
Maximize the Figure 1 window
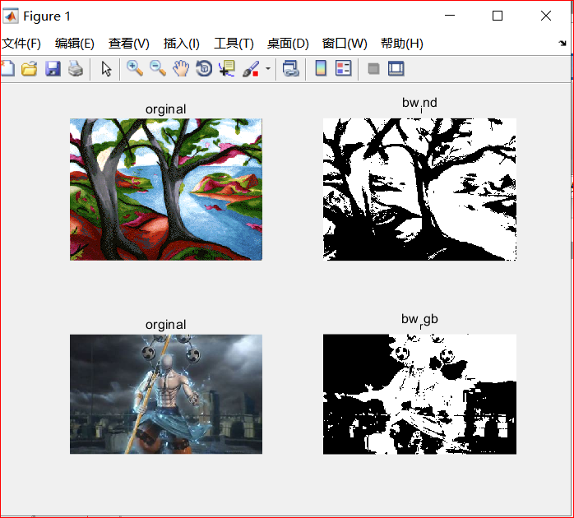(x=498, y=16)
